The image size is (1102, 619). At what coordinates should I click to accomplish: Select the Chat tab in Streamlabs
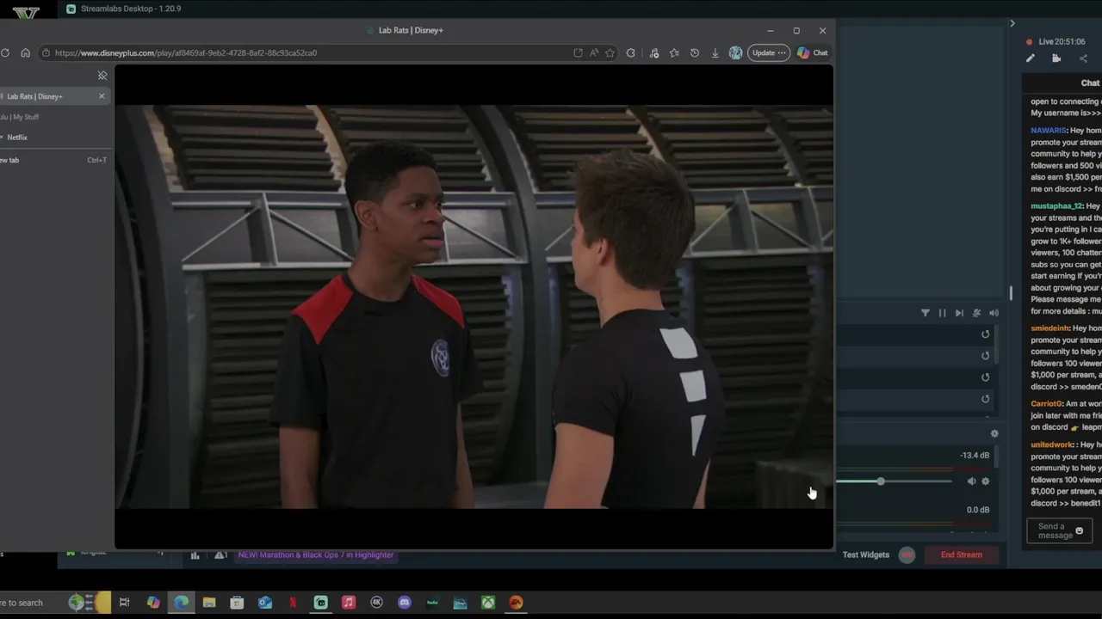click(x=1090, y=83)
